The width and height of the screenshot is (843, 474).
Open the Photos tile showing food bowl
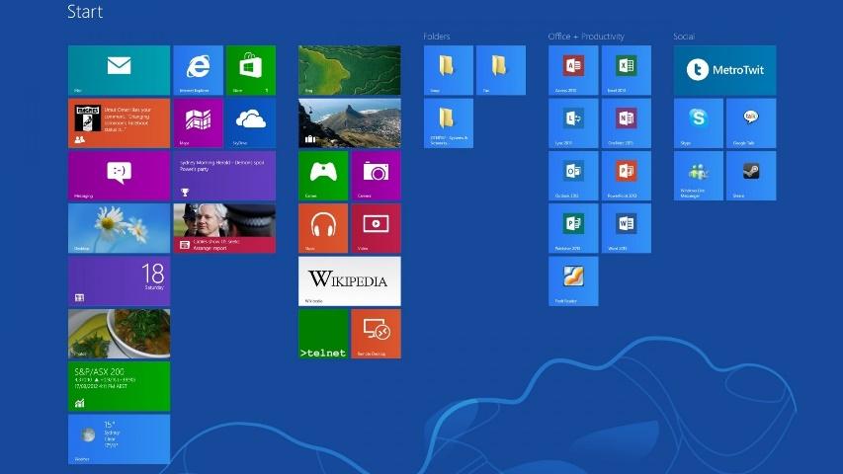click(x=119, y=334)
